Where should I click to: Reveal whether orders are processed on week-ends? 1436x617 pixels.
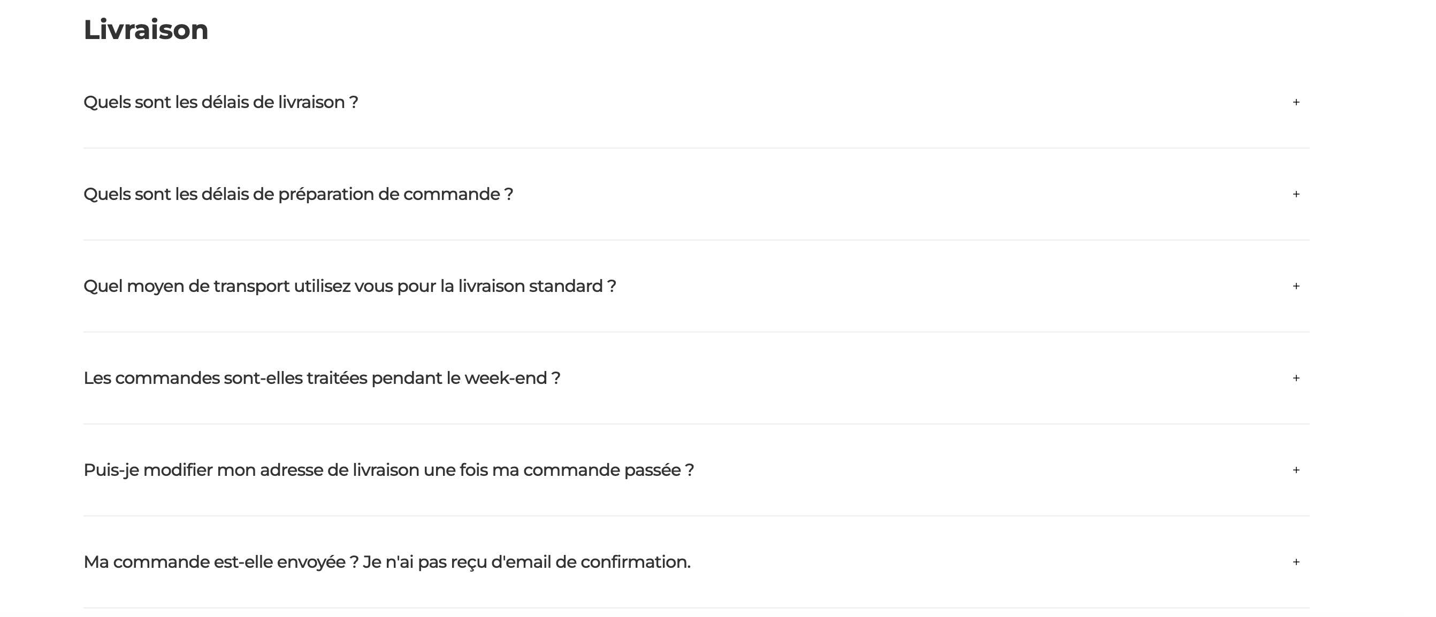click(322, 378)
